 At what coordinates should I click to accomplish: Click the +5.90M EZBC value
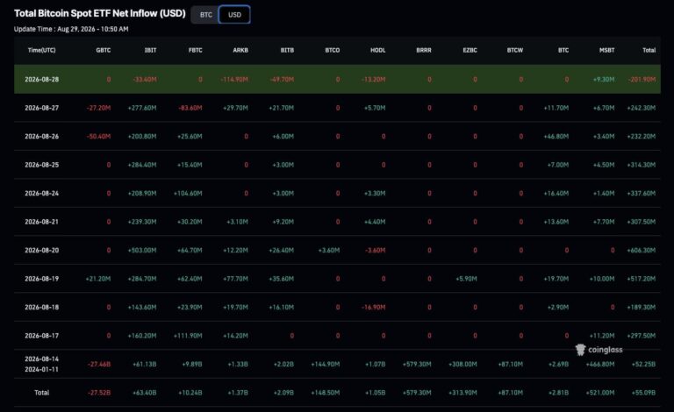tap(466, 279)
